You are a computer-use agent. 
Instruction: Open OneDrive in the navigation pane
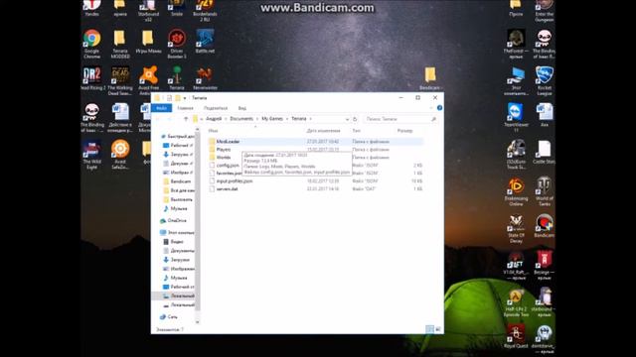point(174,220)
